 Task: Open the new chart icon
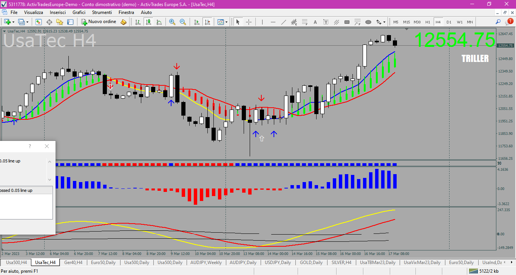click(x=7, y=22)
